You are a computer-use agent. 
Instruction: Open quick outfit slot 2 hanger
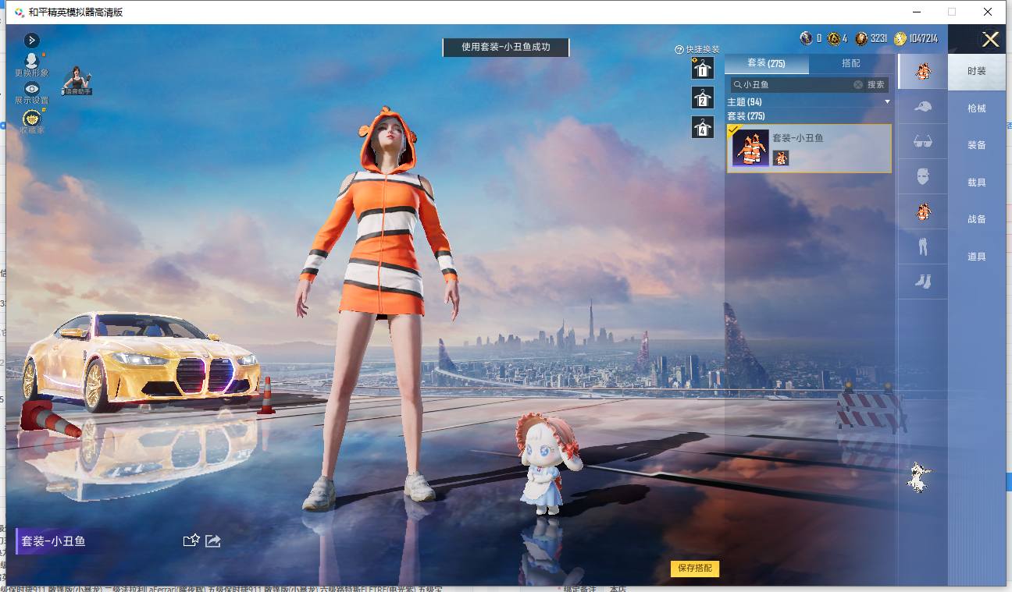(x=703, y=97)
